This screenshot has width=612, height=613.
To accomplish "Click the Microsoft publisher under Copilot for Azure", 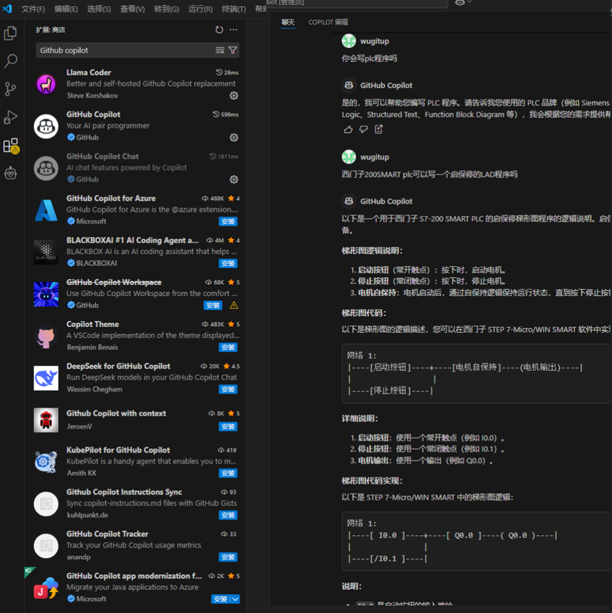I will (x=91, y=221).
